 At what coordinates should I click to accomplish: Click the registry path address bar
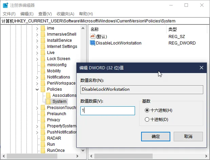(105, 21)
